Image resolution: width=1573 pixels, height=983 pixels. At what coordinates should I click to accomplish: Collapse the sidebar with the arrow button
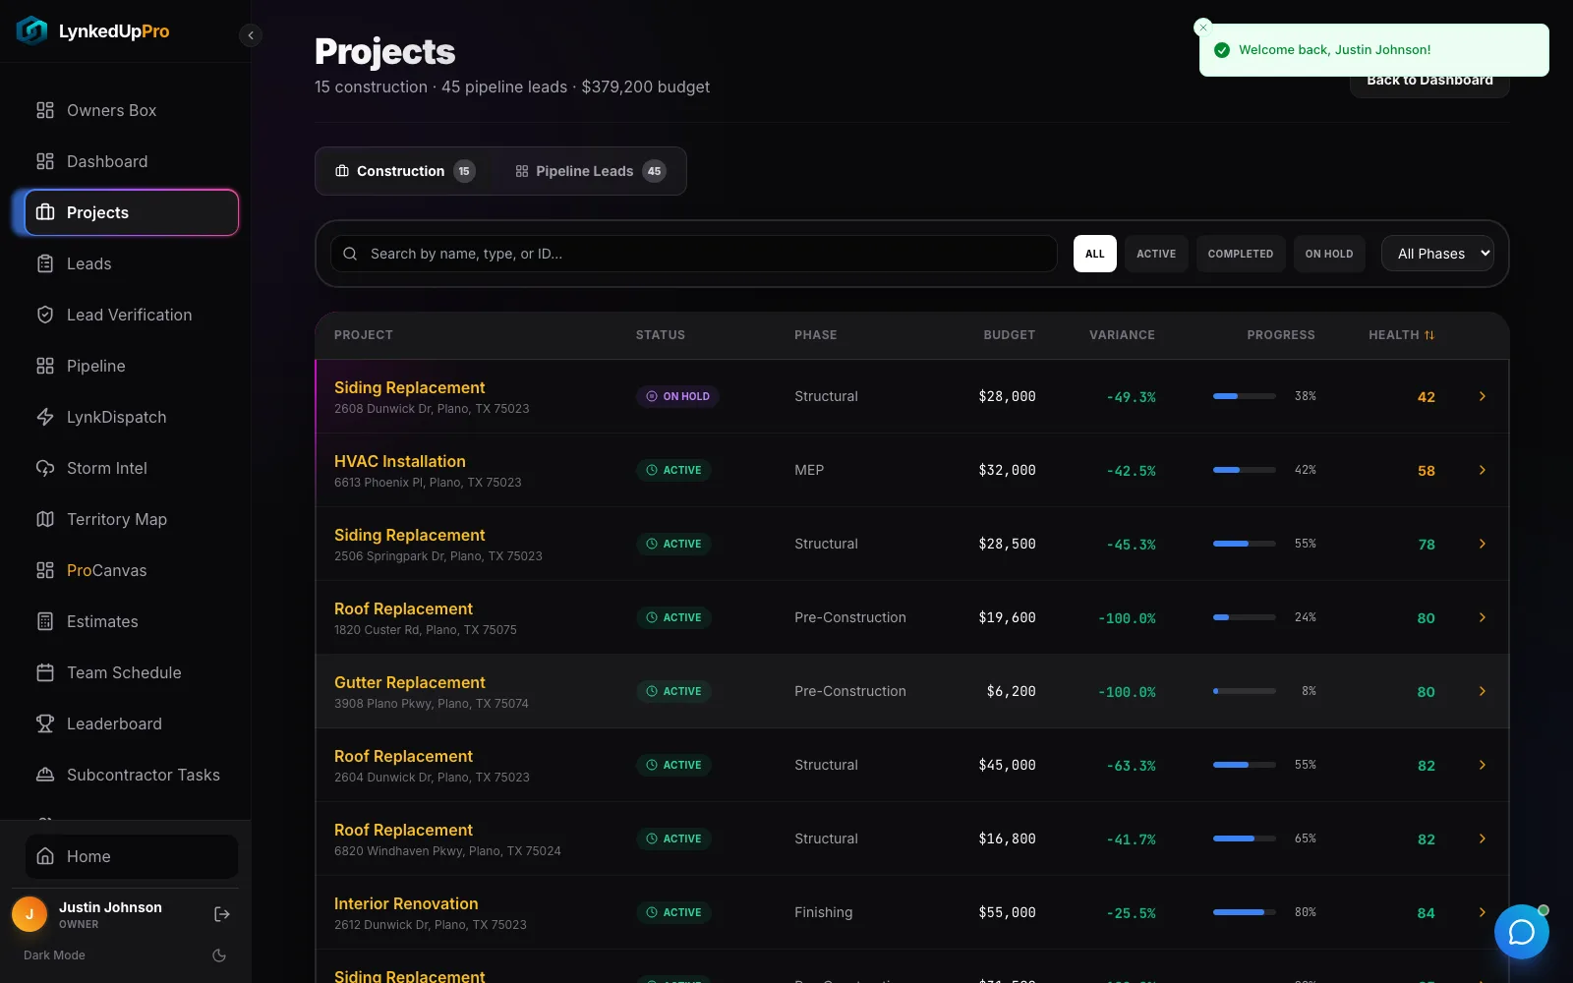(251, 35)
